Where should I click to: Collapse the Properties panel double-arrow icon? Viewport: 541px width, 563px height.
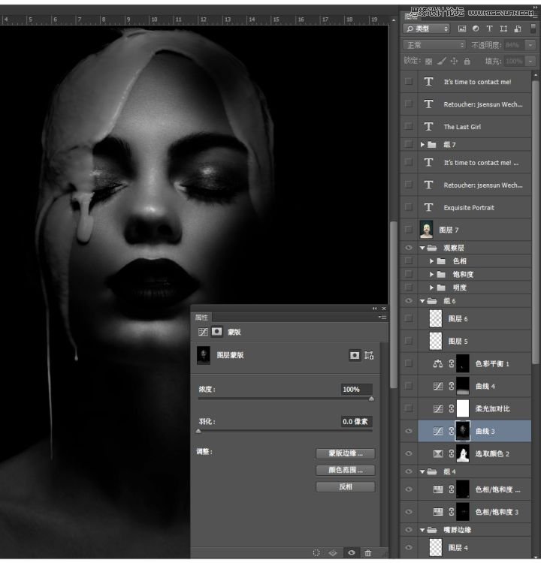[x=374, y=309]
